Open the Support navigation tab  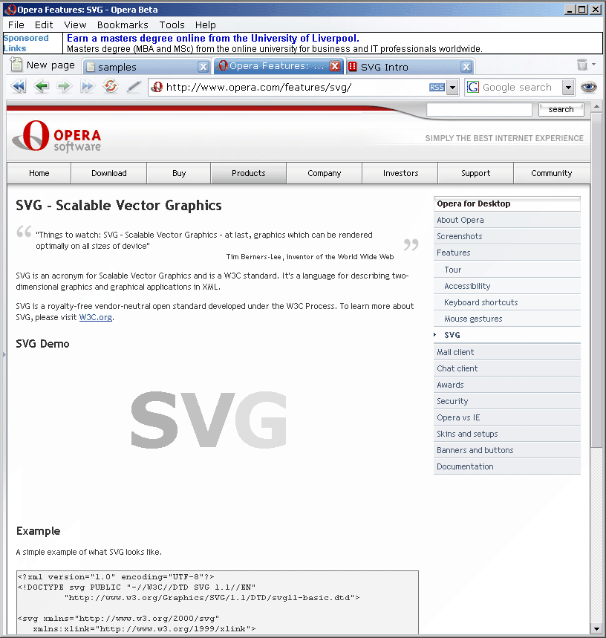pos(476,173)
